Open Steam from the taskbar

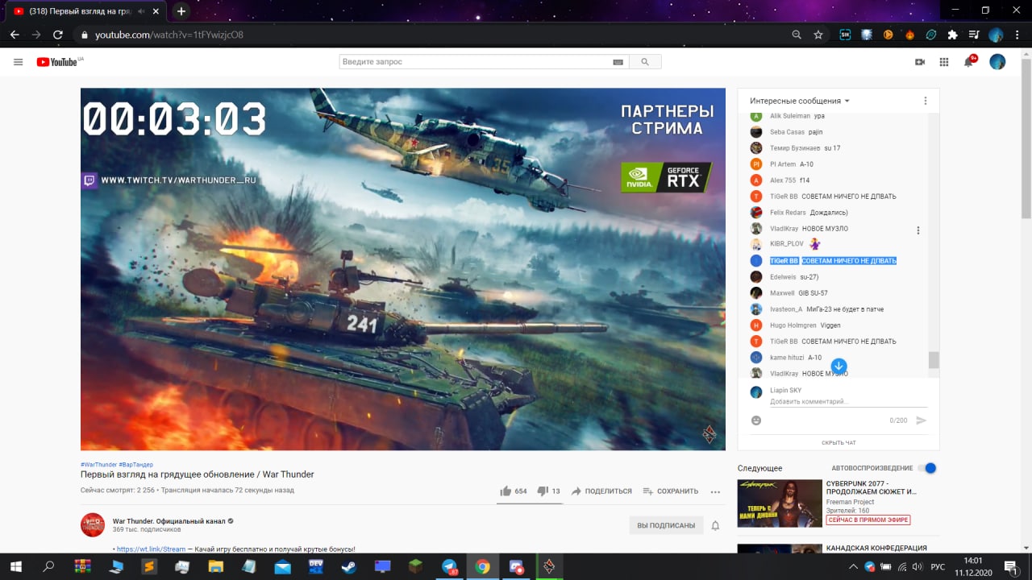(x=349, y=567)
